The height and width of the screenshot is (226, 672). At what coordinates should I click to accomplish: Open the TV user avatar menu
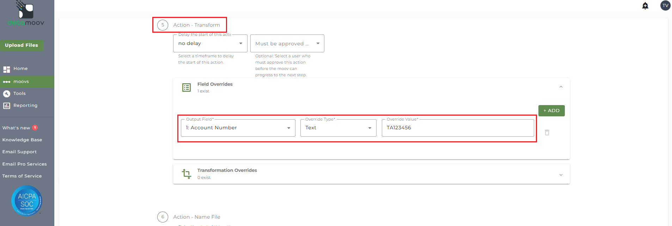point(665,6)
